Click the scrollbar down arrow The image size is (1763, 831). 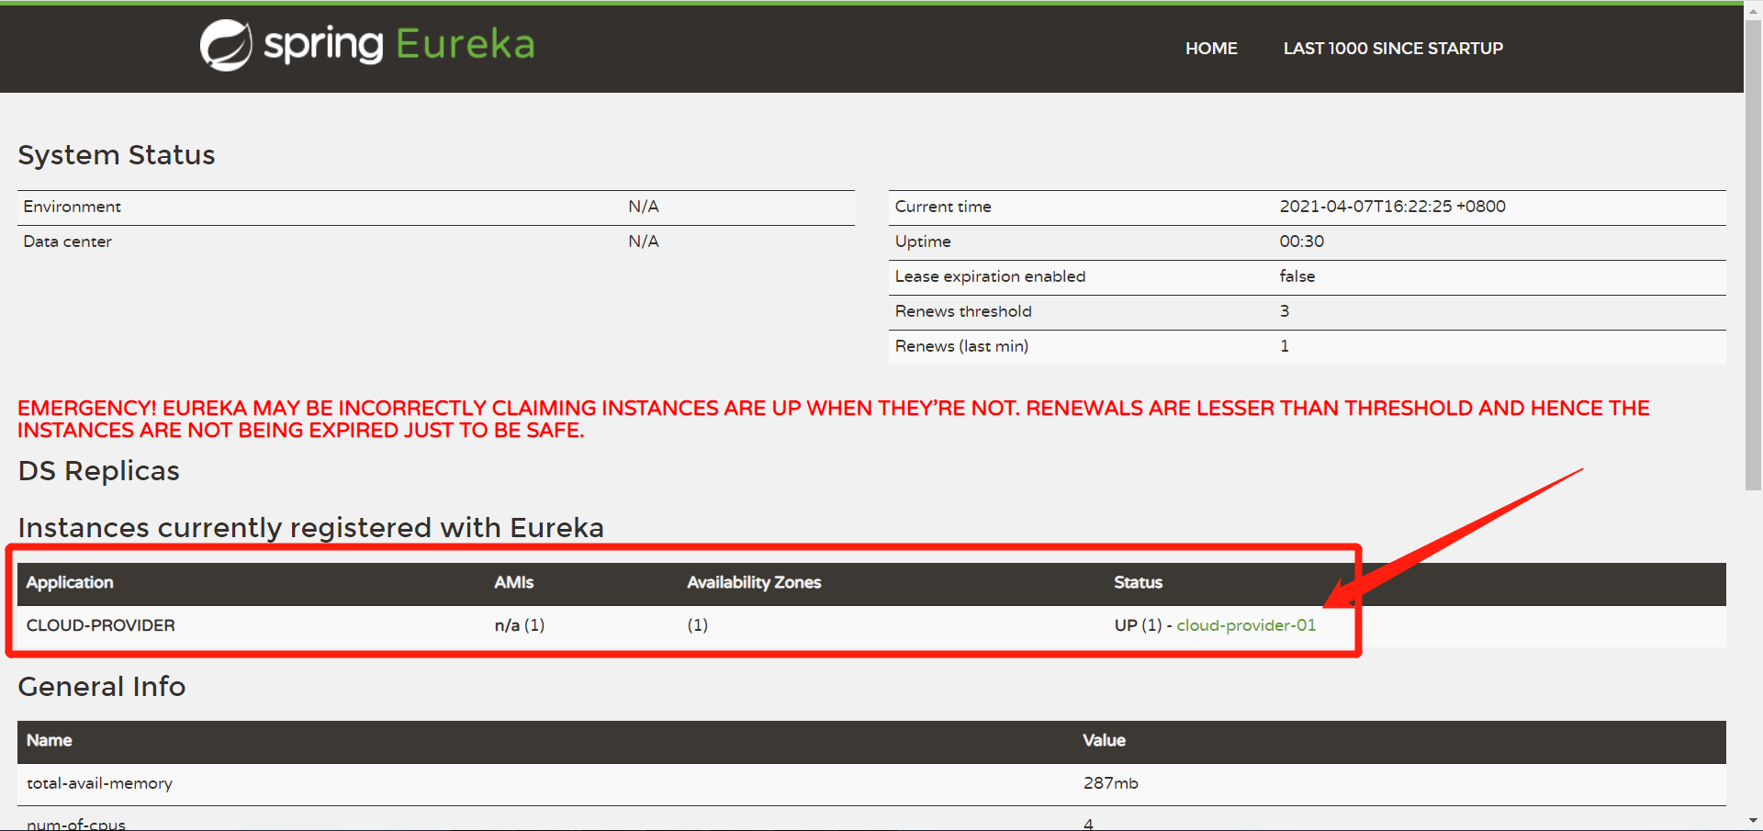[x=1753, y=821]
